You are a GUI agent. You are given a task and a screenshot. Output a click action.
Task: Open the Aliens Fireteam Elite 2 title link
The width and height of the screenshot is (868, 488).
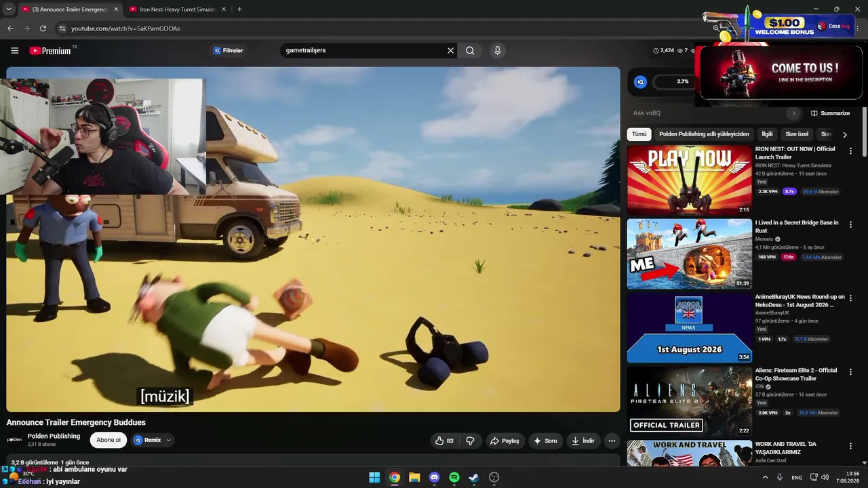(x=797, y=374)
